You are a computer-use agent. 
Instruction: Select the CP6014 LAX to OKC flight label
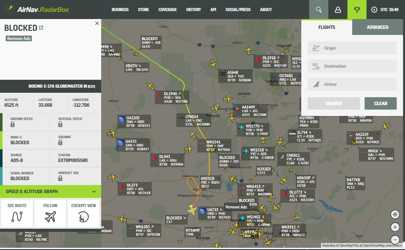pyautogui.click(x=193, y=120)
